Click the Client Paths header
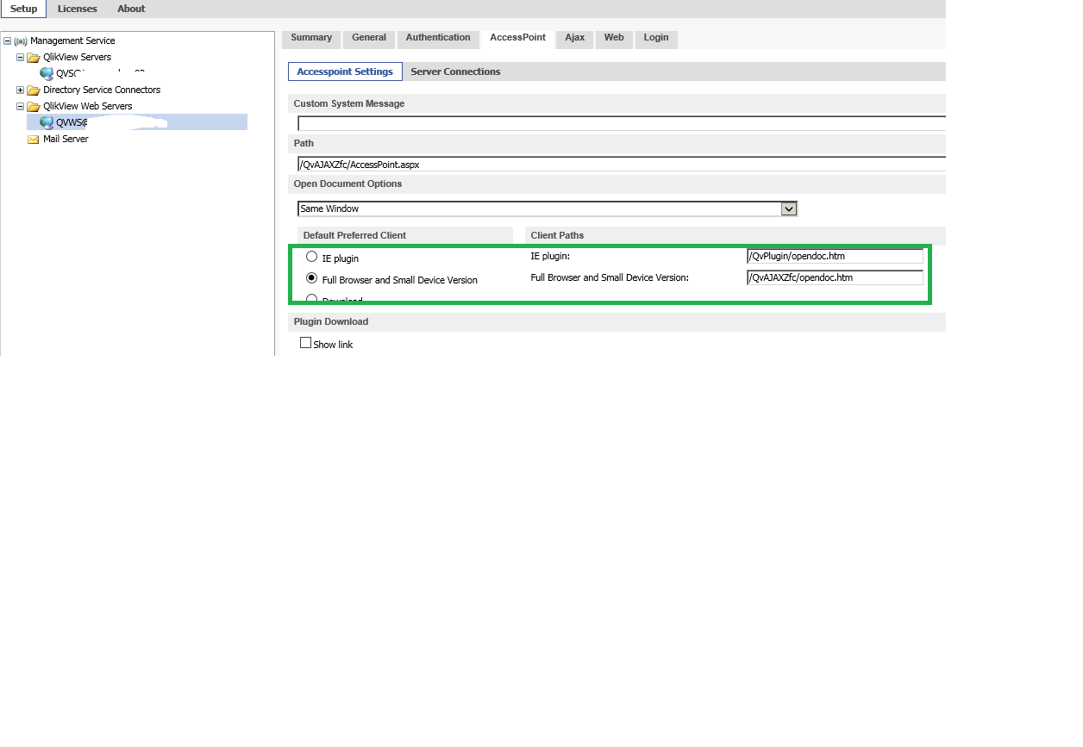The height and width of the screenshot is (747, 1083). [736, 235]
